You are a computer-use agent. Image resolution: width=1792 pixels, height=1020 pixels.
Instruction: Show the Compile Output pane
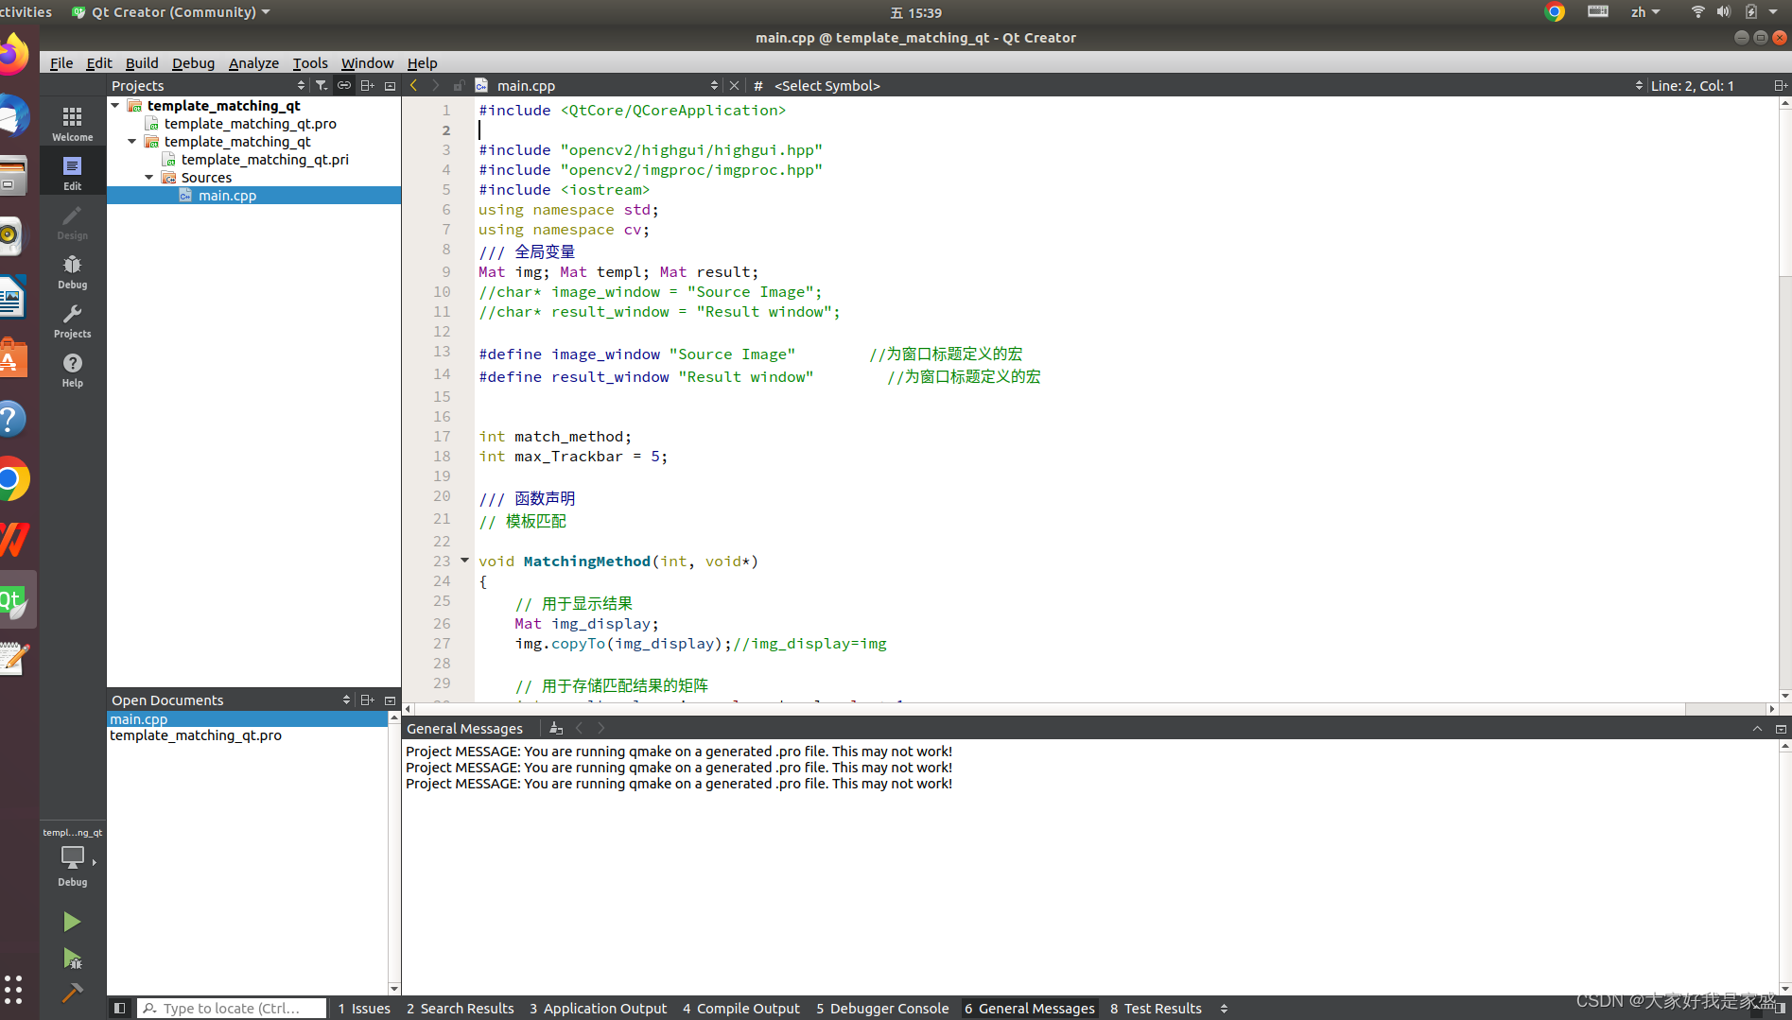(x=741, y=1009)
